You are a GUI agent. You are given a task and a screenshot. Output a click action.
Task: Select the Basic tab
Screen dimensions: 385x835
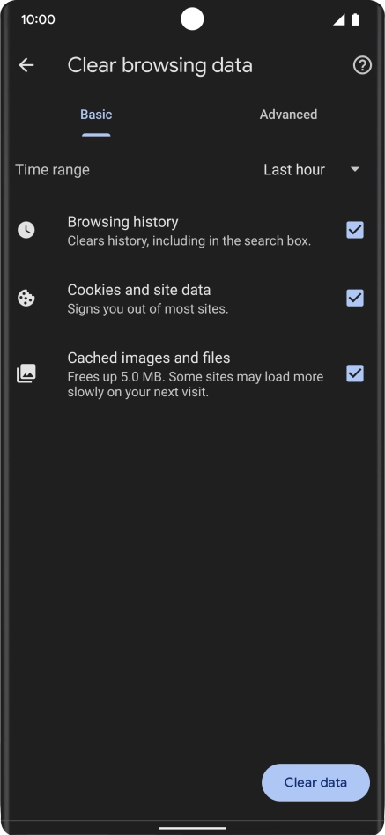96,115
